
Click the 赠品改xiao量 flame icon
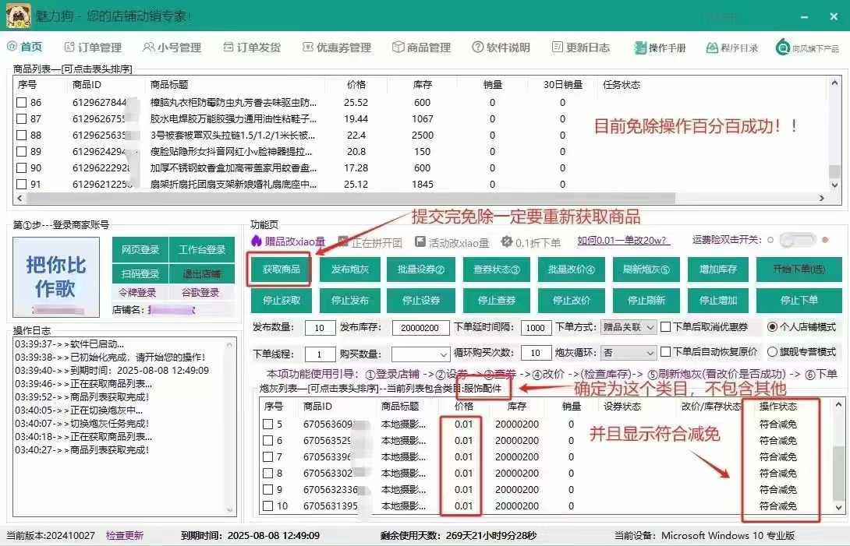click(x=257, y=241)
